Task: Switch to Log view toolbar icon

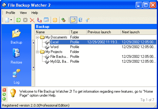Action: pyautogui.click(x=88, y=20)
